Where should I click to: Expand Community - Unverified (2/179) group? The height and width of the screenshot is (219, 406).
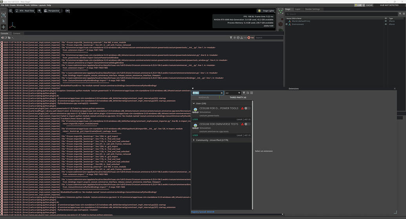pos(194,140)
